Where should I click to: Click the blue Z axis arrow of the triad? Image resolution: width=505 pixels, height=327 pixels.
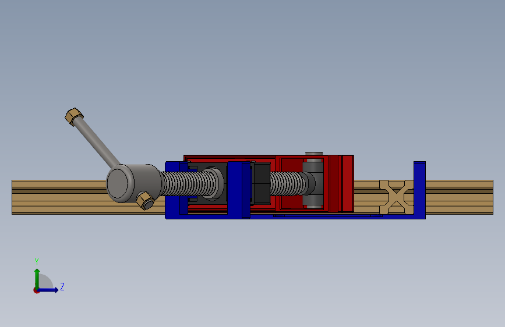tap(48, 290)
